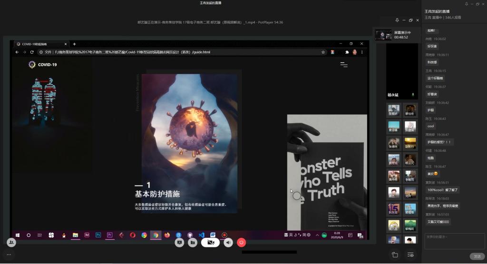
Task: Open the participants icon at bottom left
Action: (x=11, y=242)
